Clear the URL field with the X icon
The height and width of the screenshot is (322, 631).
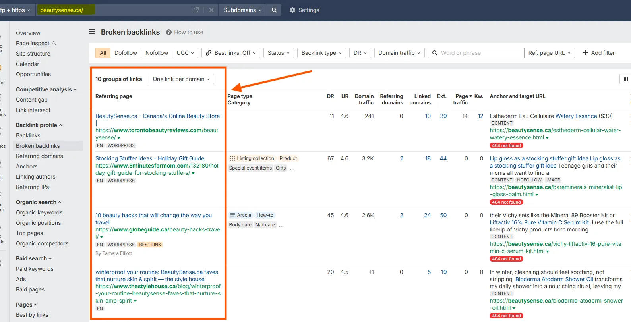(x=211, y=10)
